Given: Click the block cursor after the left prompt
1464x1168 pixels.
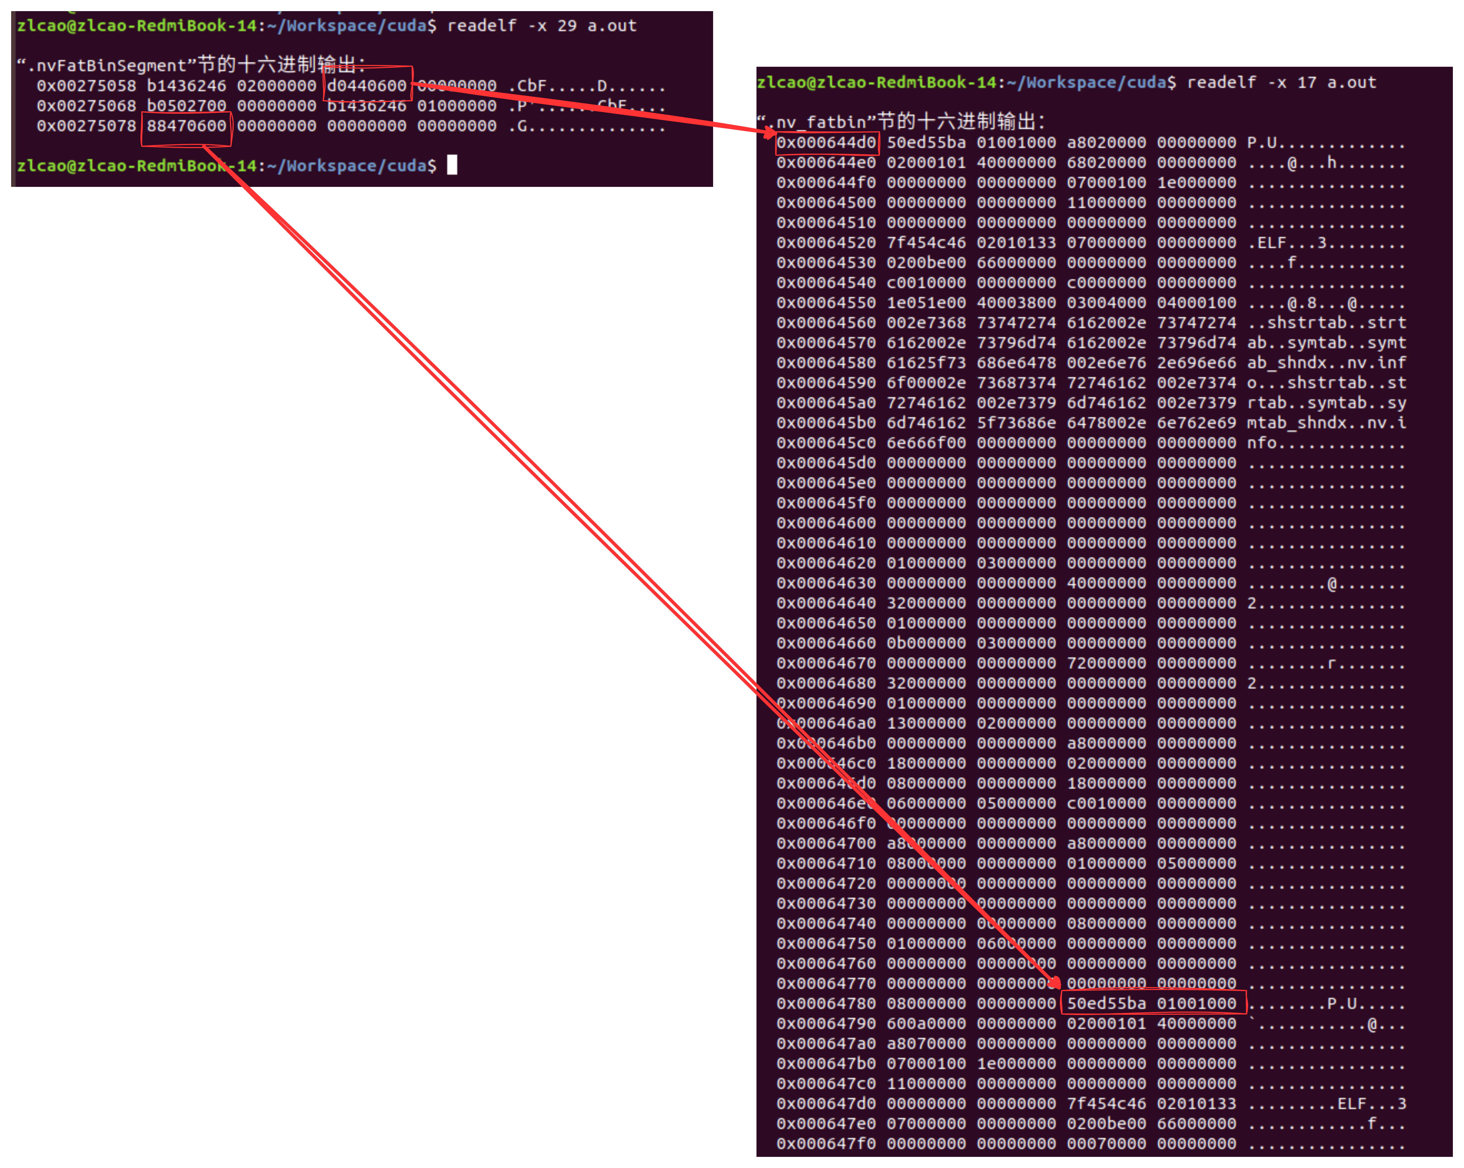Looking at the screenshot, I should tap(452, 165).
